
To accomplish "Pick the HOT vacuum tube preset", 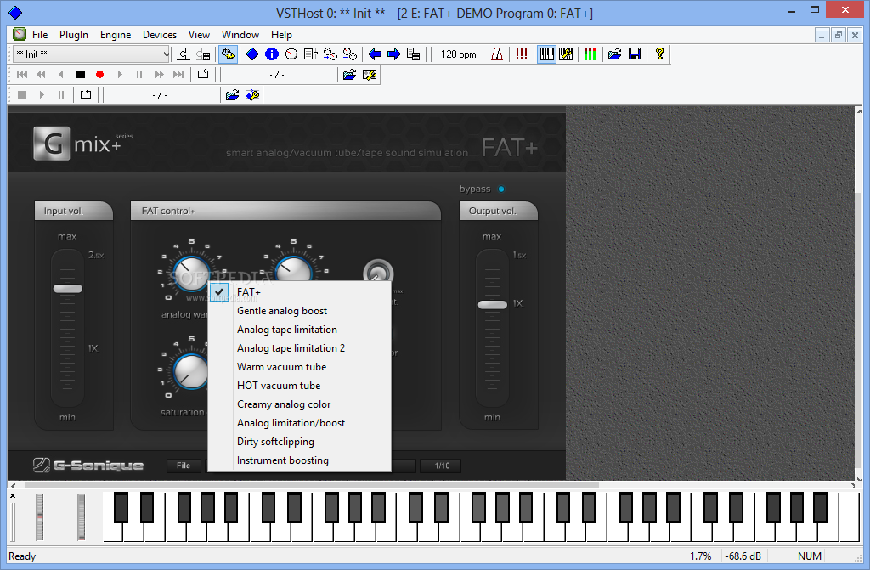I will coord(300,386).
